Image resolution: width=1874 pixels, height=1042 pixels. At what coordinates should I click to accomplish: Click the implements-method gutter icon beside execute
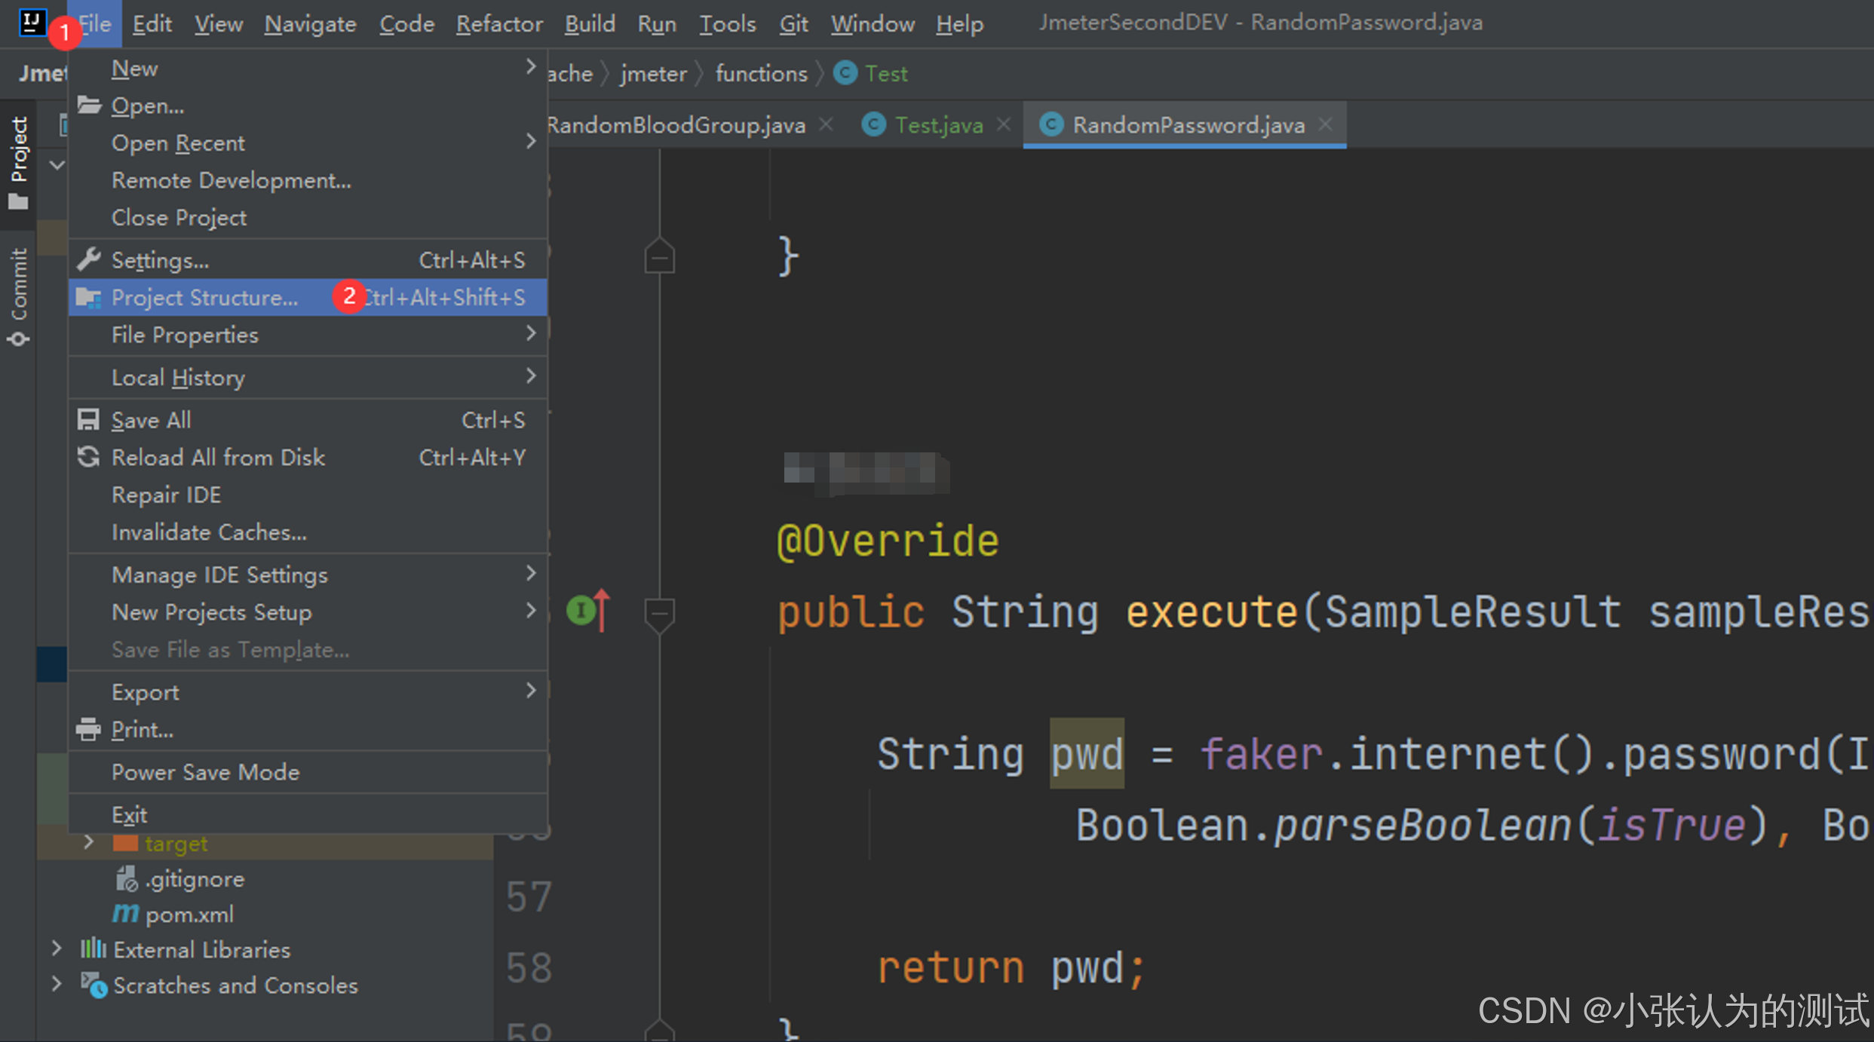582,610
